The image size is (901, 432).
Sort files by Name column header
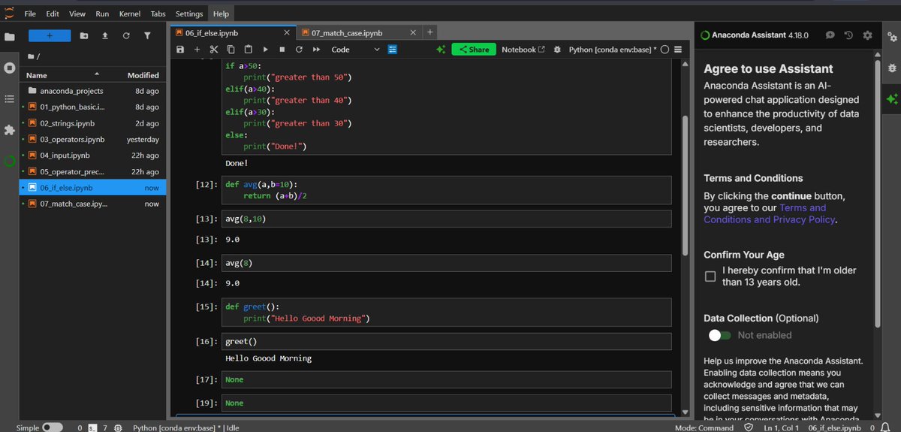pyautogui.click(x=64, y=75)
